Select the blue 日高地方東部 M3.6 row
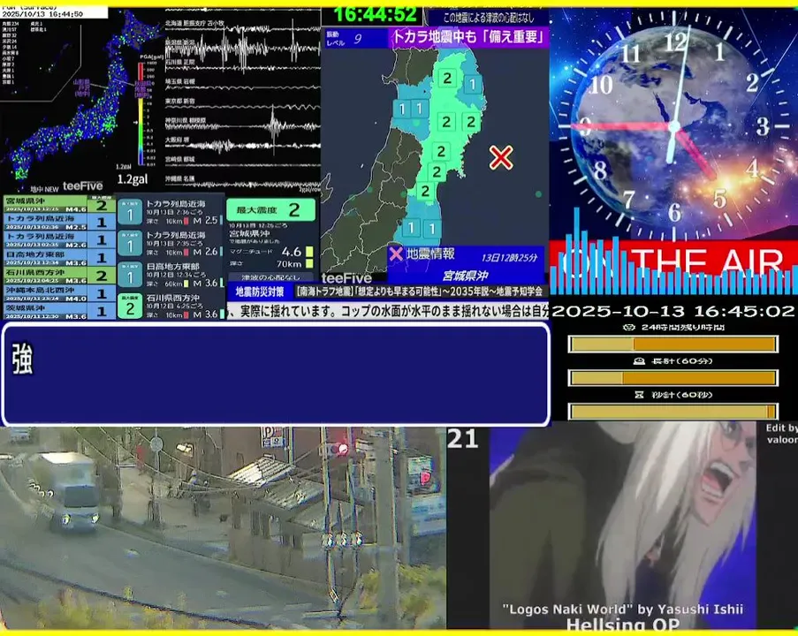This screenshot has width=798, height=636. point(59,258)
